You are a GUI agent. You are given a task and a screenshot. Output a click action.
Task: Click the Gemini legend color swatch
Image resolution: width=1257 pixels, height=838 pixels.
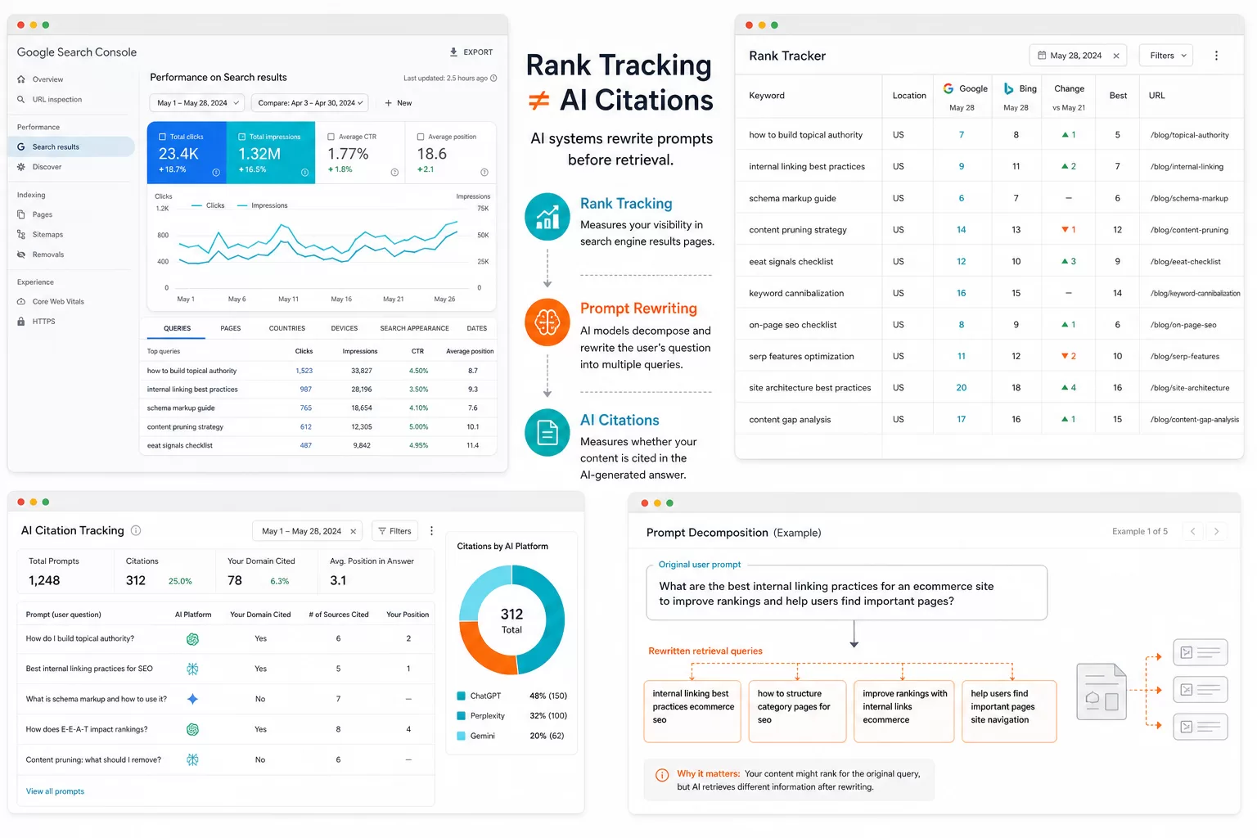(x=462, y=736)
